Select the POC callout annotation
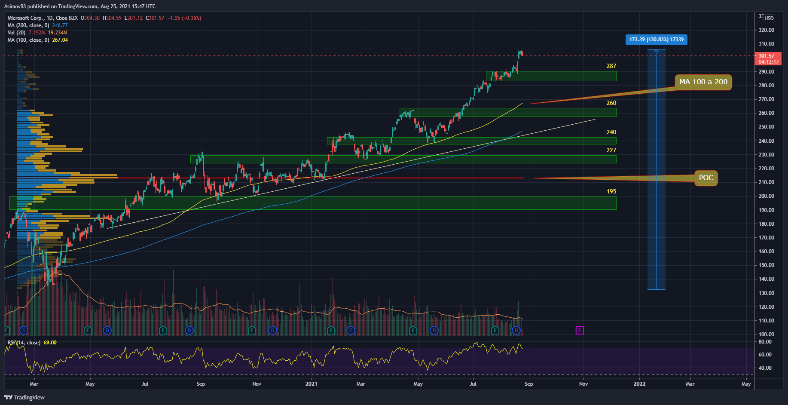This screenshot has width=788, height=405. coord(706,178)
